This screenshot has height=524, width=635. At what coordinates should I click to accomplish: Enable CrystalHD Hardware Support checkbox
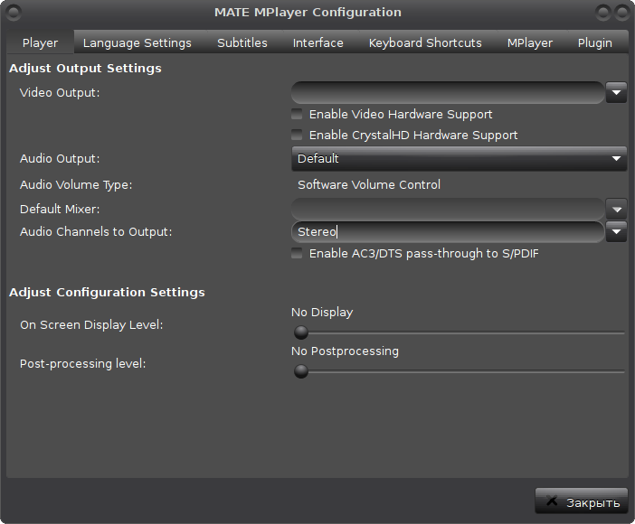[x=297, y=135]
